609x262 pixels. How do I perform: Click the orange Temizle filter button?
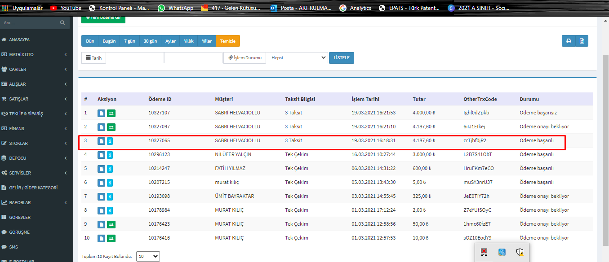(x=228, y=41)
